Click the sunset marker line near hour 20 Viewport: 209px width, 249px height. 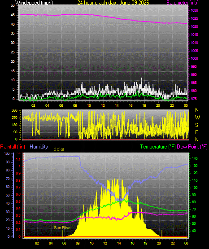(162, 234)
